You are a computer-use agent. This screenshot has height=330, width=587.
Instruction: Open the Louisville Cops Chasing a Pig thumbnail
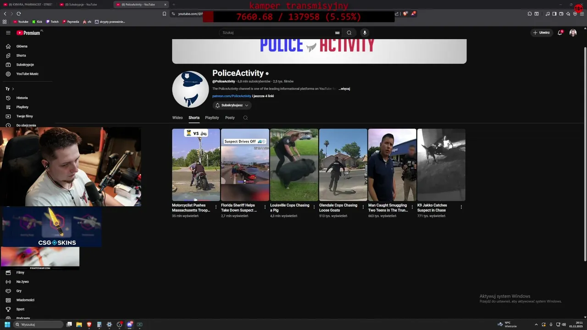[x=294, y=165]
